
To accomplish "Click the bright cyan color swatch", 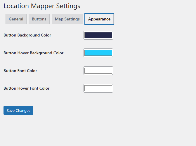I will [x=98, y=53].
